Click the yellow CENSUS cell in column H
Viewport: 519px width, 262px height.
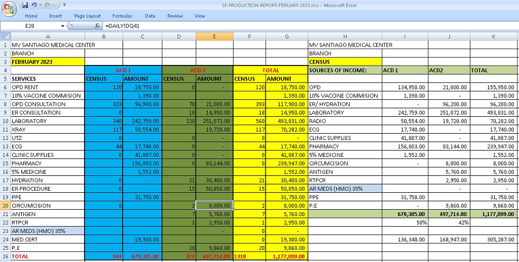[x=345, y=61]
